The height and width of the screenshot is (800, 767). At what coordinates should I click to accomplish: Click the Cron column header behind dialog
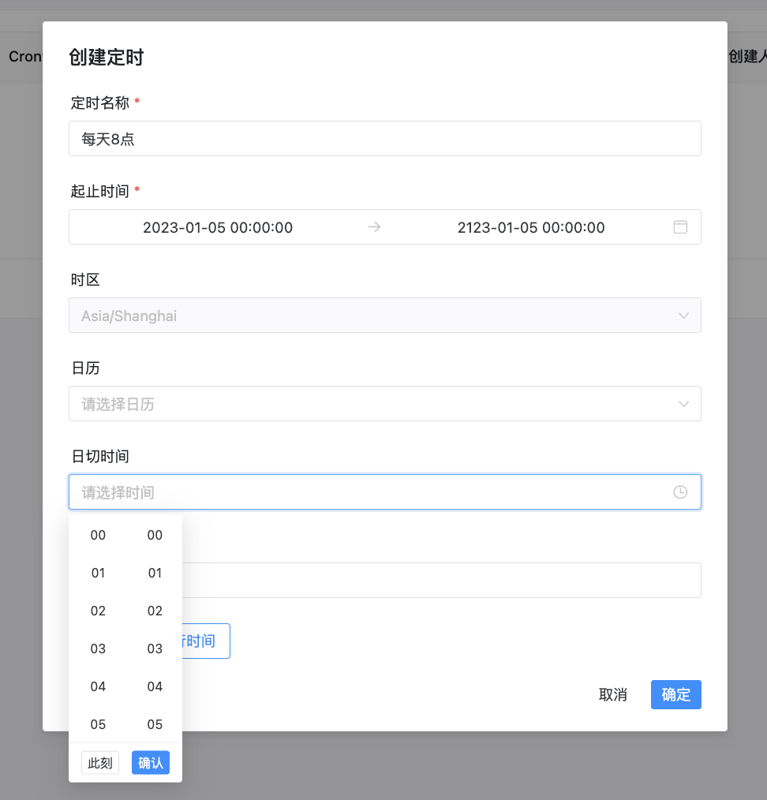[23, 56]
